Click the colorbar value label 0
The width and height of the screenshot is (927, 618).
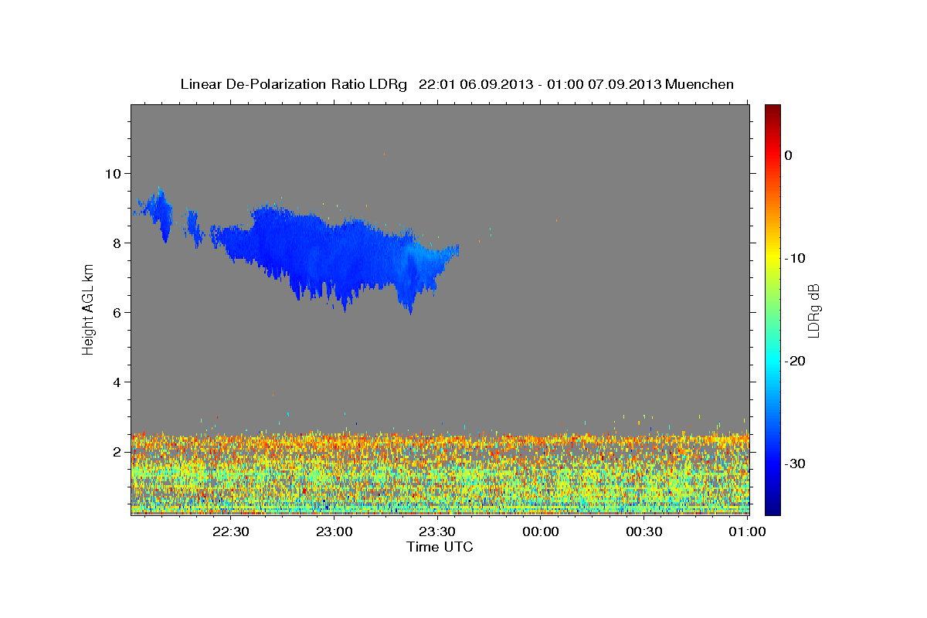click(x=788, y=155)
